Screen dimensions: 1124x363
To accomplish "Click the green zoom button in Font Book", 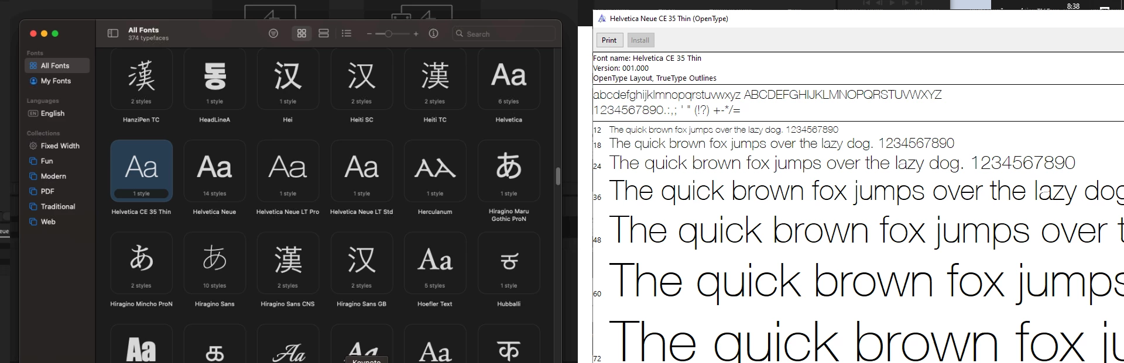I will [55, 34].
